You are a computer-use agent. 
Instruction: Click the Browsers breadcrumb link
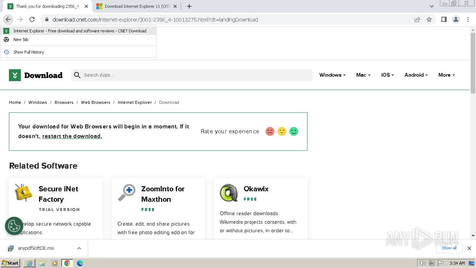click(64, 102)
